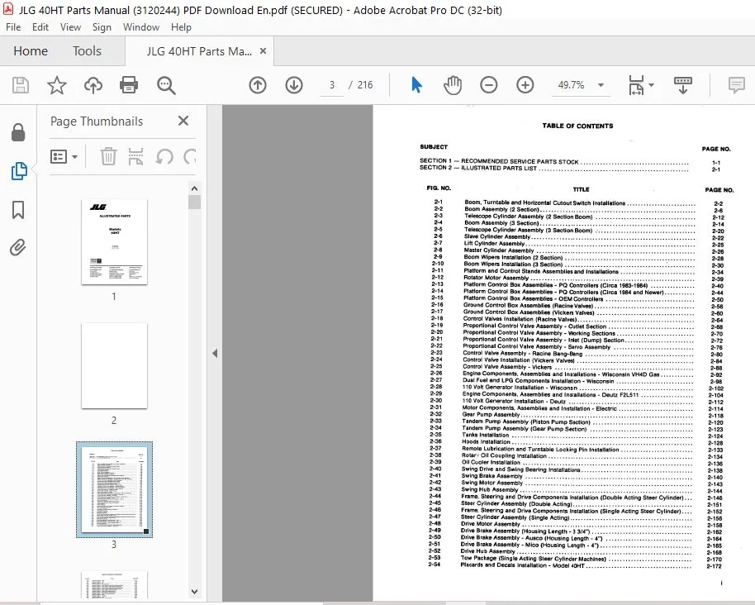The image size is (755, 605).
Task: Click 'Boom Assembly (2 Section)' entry
Action: 501,210
